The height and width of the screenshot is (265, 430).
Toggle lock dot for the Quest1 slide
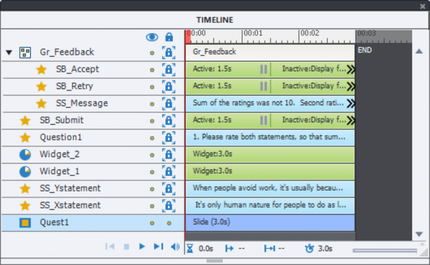pyautogui.click(x=169, y=223)
